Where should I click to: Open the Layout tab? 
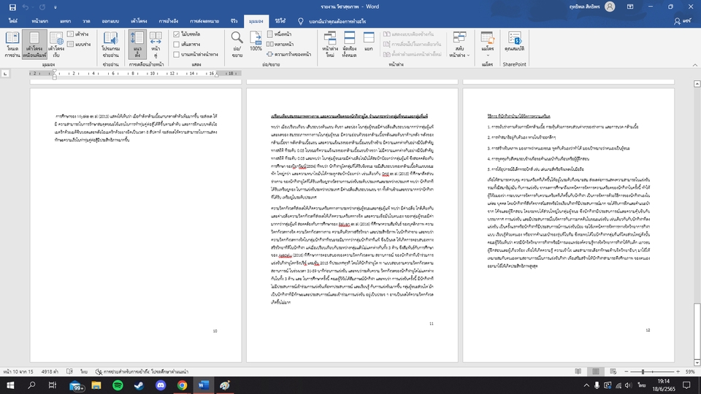[139, 21]
